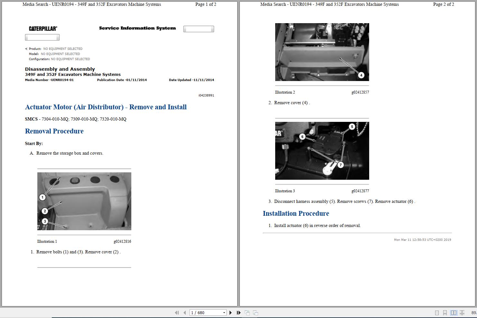Image resolution: width=477 pixels, height=318 pixels.
Task: Click Illustration 3 actuator photo
Action: click(322, 150)
